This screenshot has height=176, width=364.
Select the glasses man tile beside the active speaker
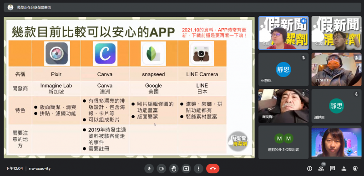pyautogui.click(x=336, y=33)
